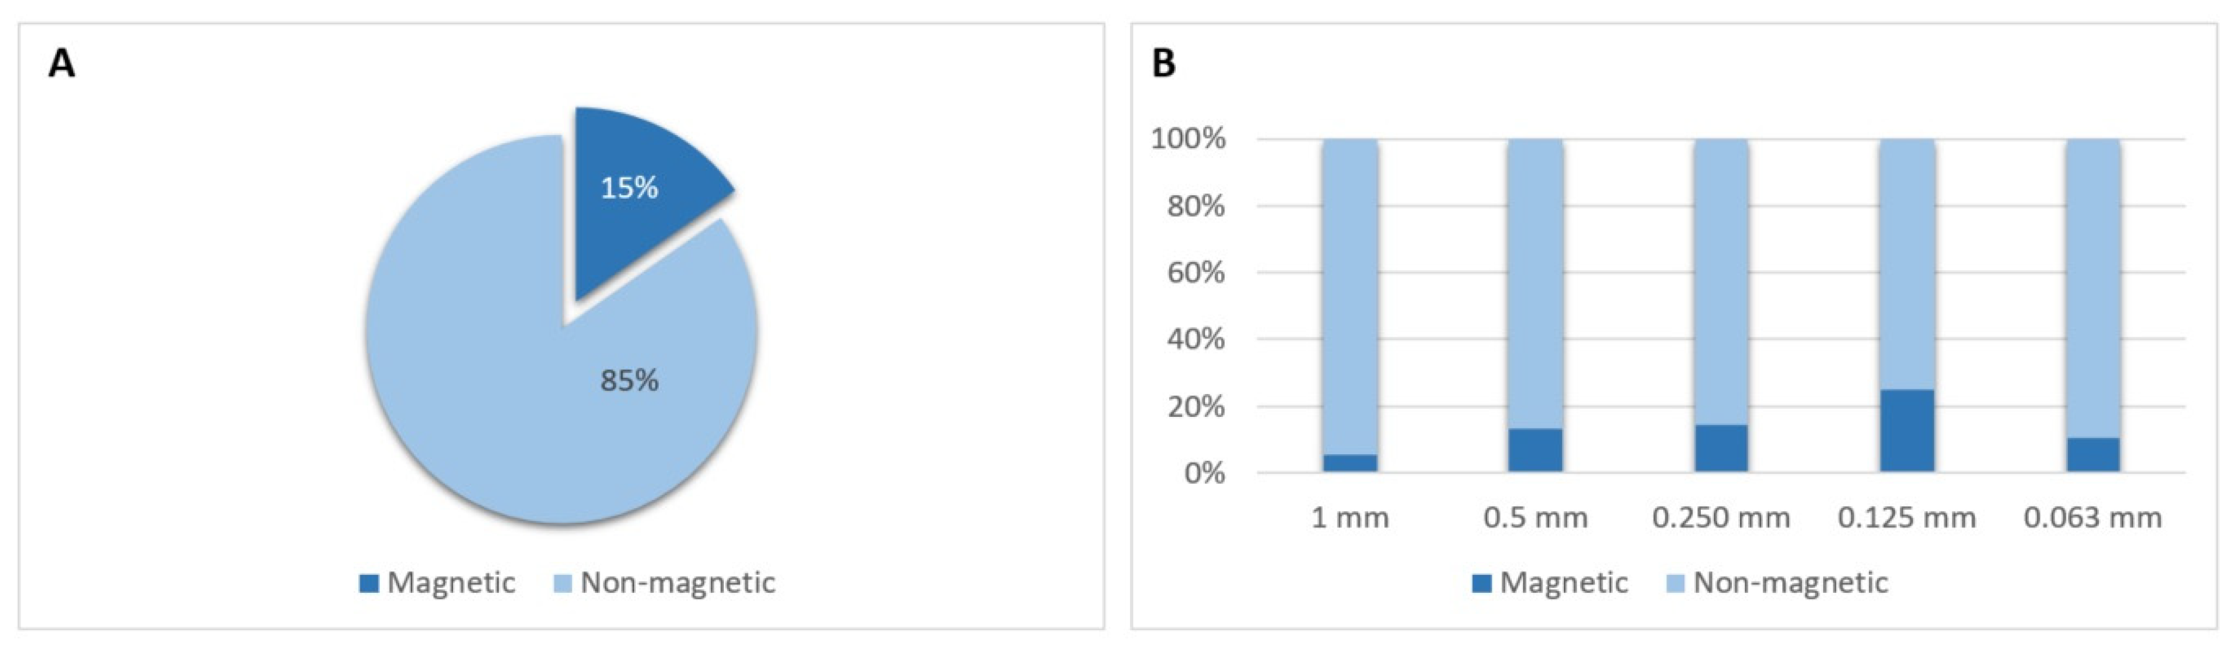Click the 40% label on the vertical axis

pyautogui.click(x=1196, y=339)
